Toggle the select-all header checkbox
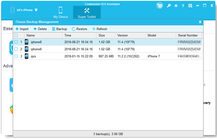The image size is (217, 139). (x=16, y=35)
